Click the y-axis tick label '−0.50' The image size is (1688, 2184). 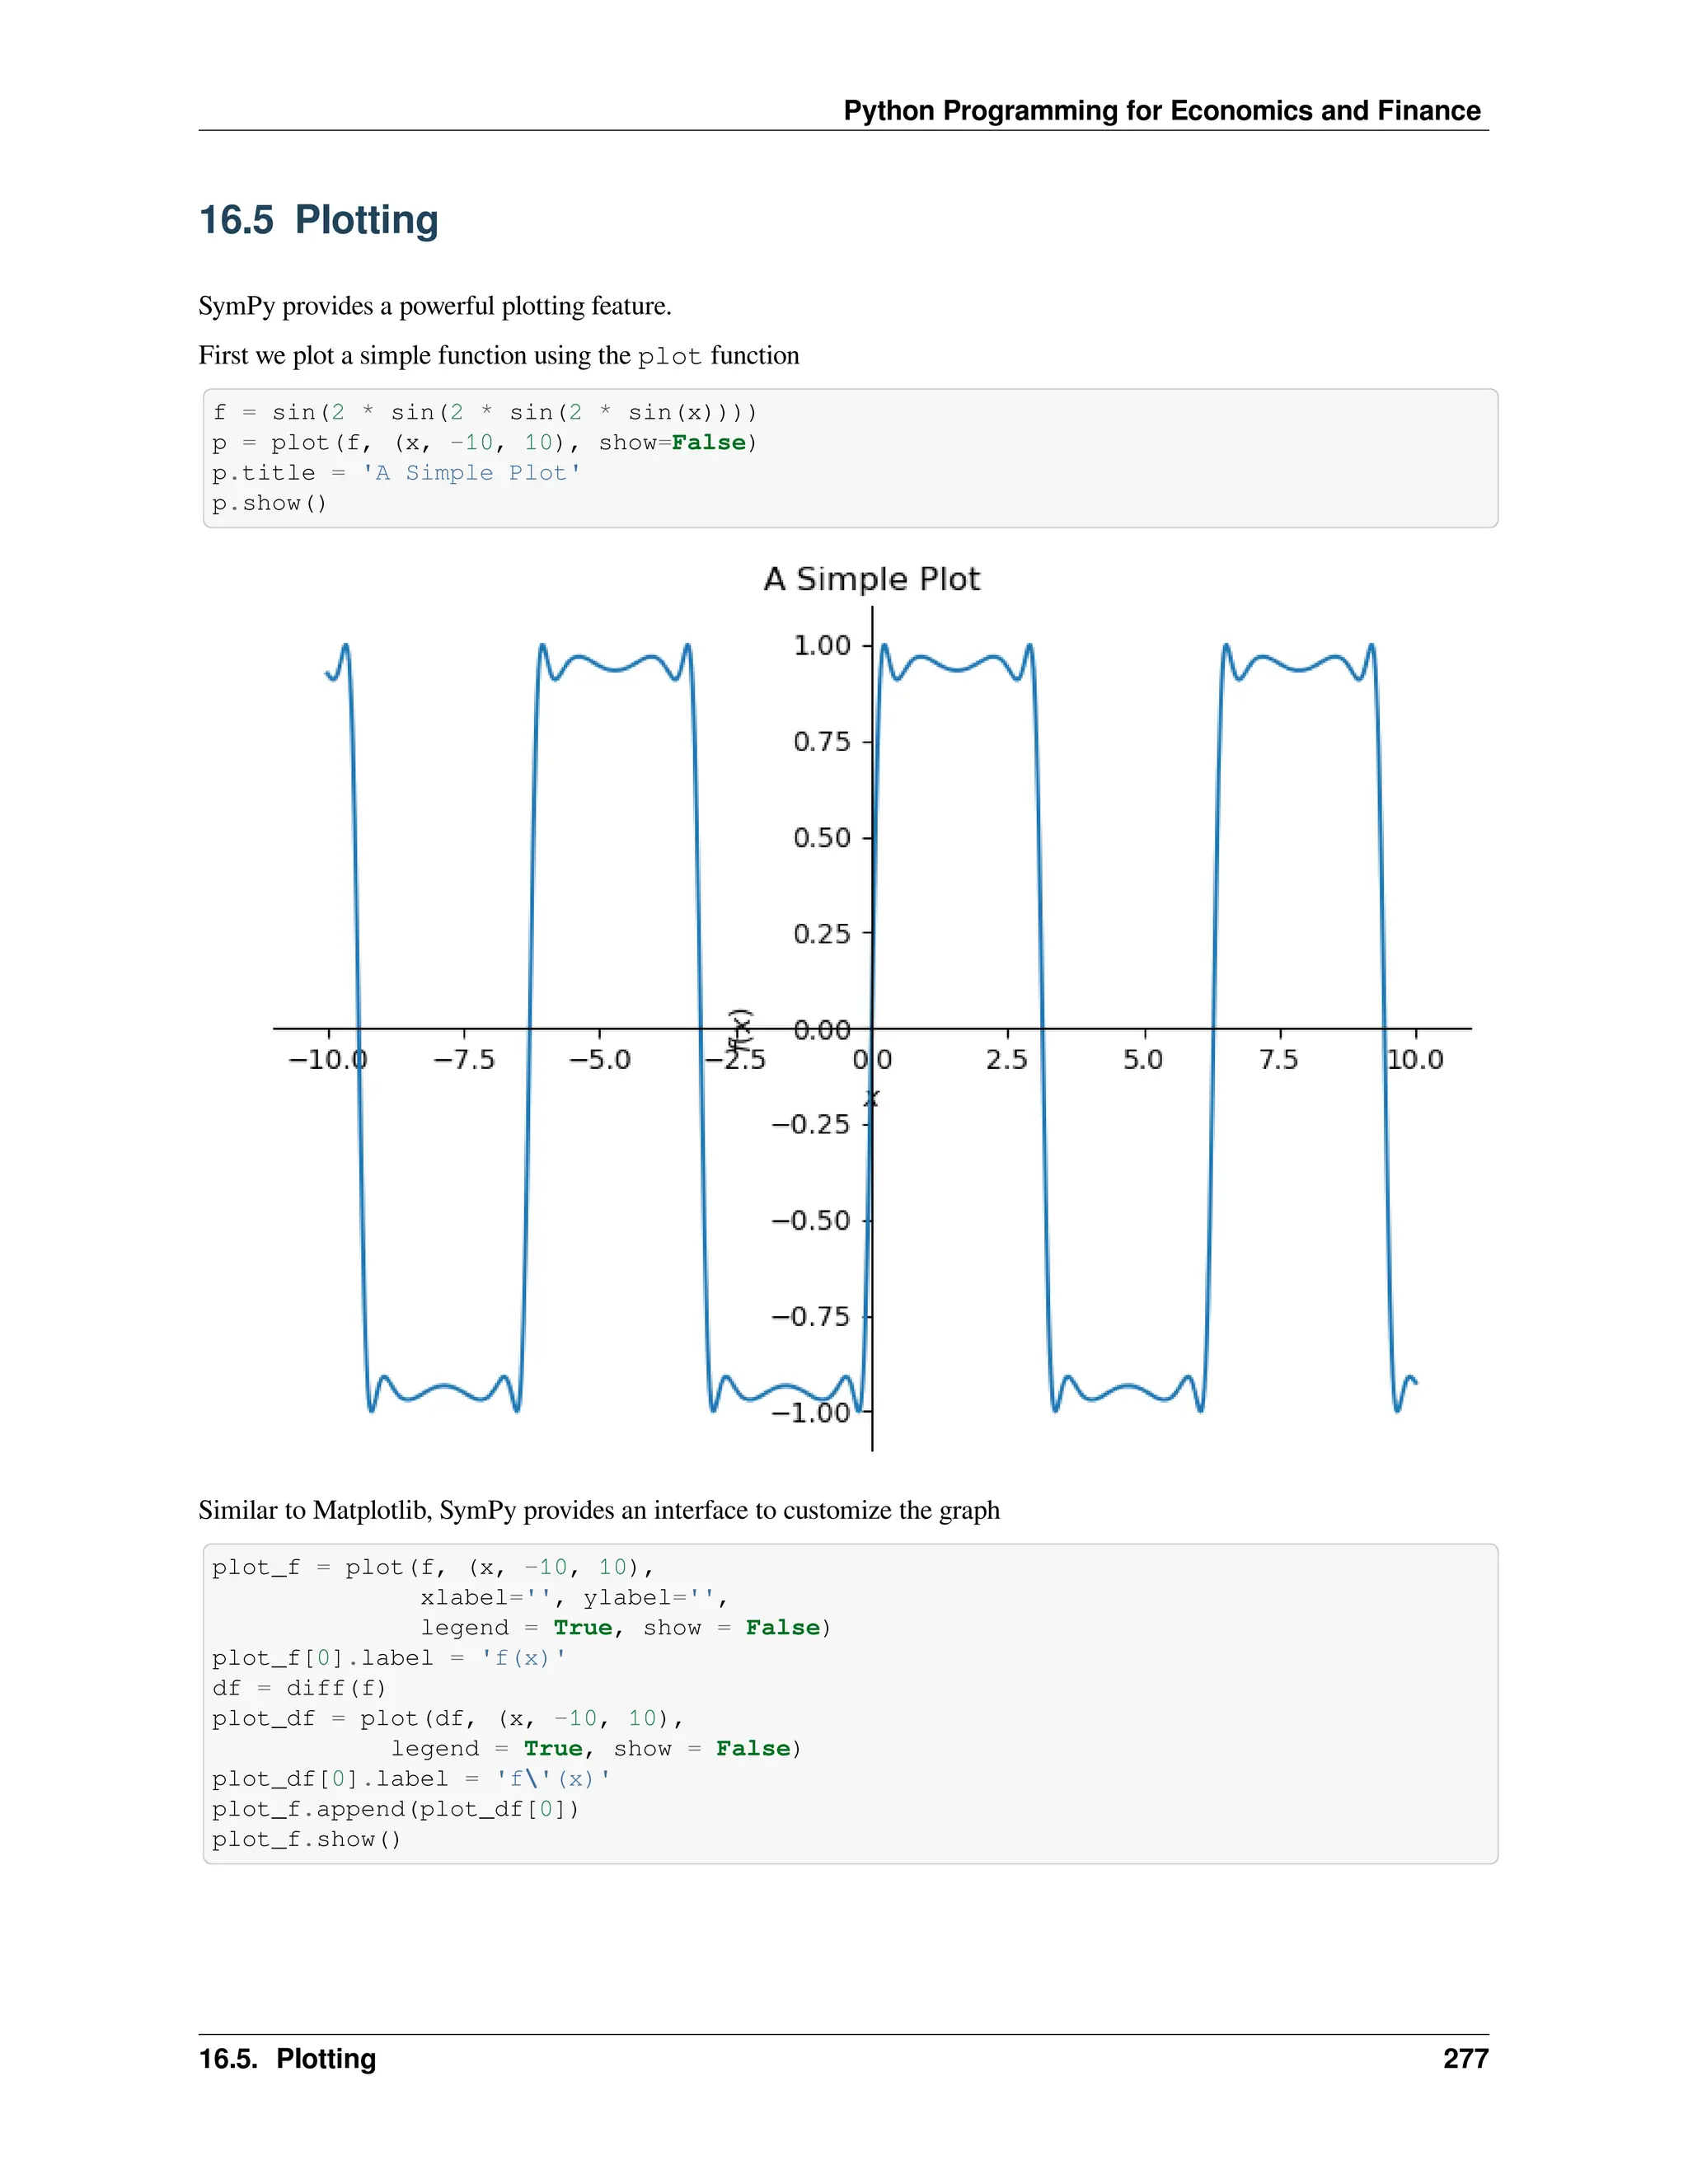click(x=811, y=1220)
